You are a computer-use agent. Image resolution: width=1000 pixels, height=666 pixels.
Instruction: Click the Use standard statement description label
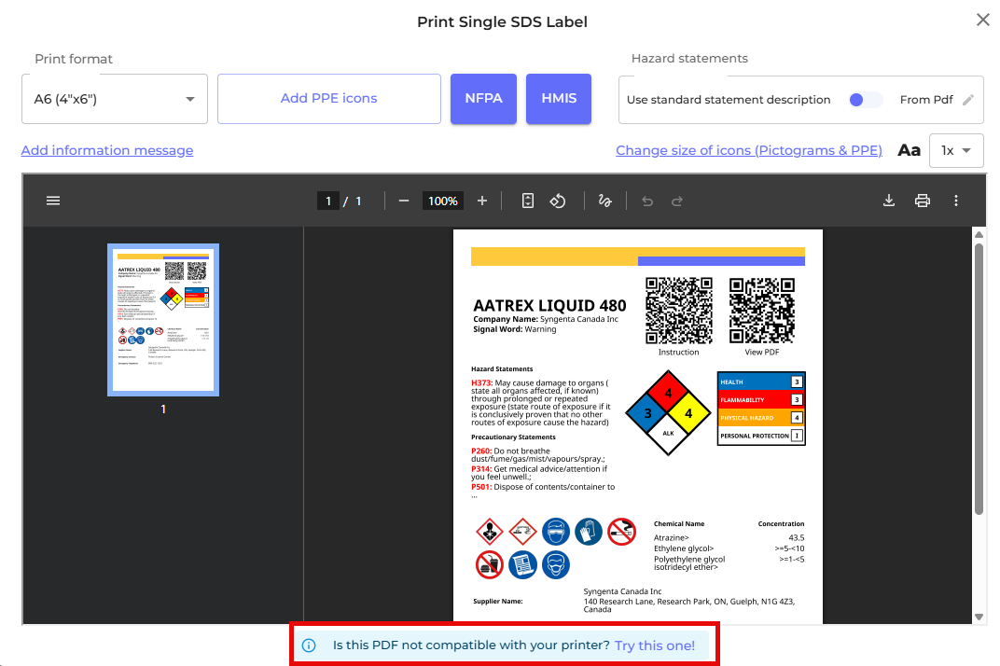[729, 100]
